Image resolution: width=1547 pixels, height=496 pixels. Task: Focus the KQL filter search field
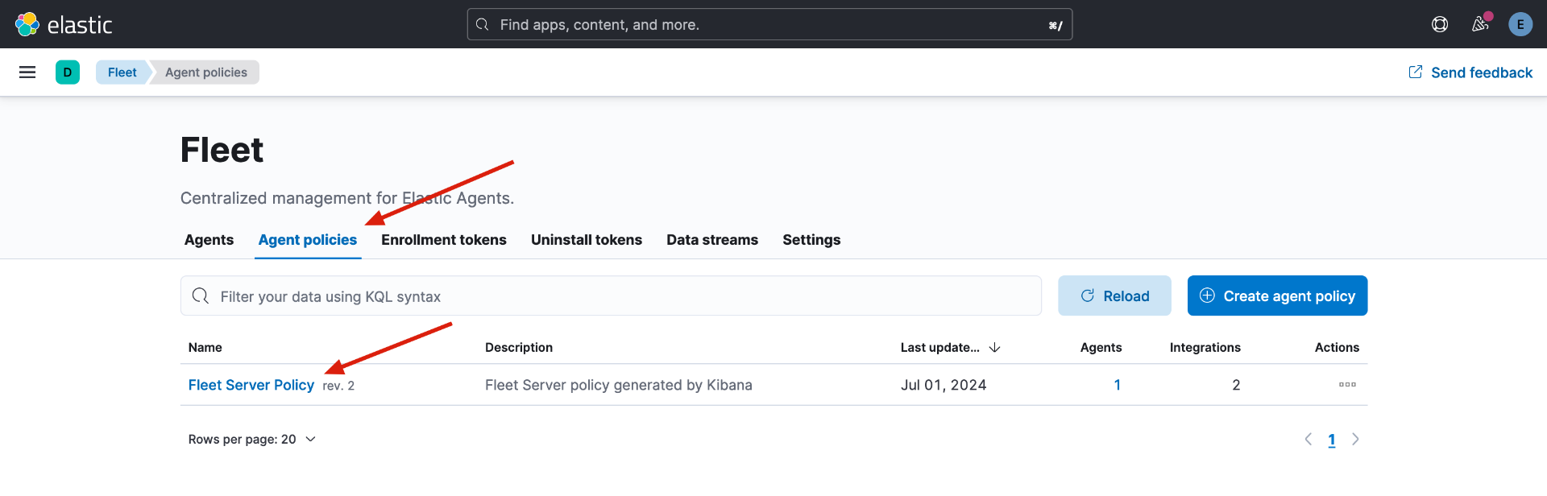611,296
